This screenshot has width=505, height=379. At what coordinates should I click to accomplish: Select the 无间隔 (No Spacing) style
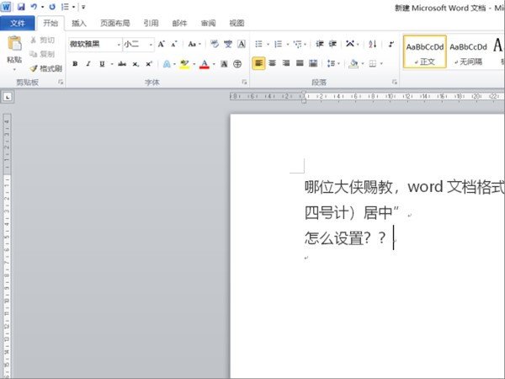(x=468, y=51)
